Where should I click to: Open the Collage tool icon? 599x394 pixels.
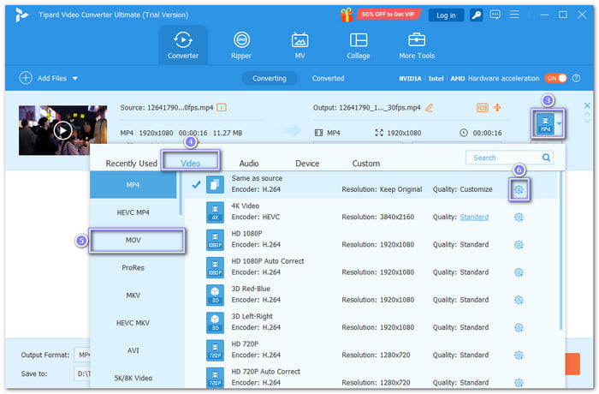click(x=359, y=45)
